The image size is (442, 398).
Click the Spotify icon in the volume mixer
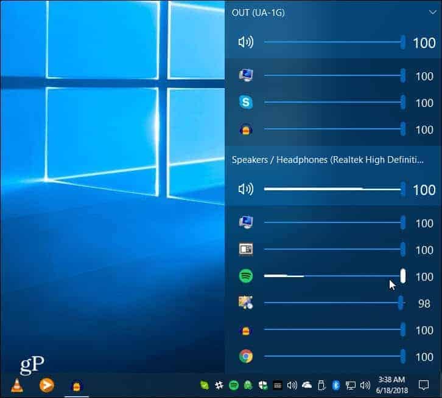click(246, 276)
